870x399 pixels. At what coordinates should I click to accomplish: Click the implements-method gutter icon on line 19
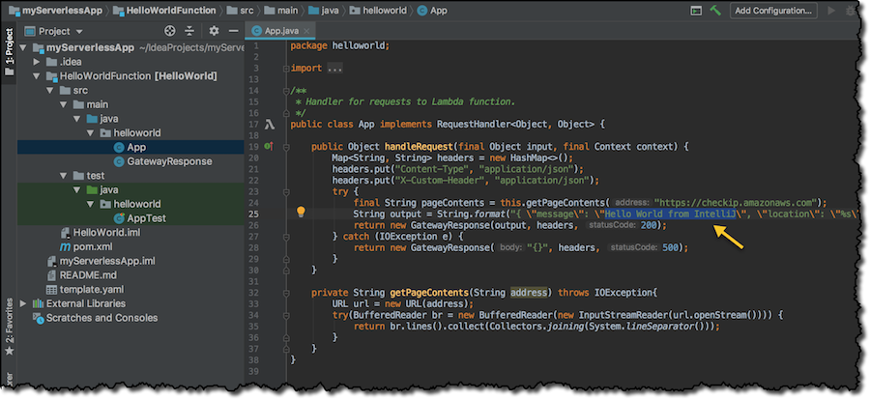(270, 146)
